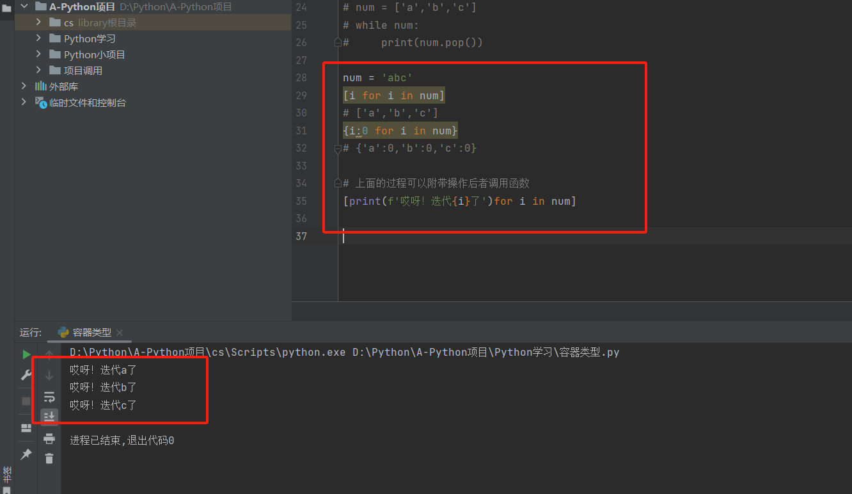852x494 pixels.
Task: Click the Python icon on the 容器类型 run tab
Action: coord(63,332)
